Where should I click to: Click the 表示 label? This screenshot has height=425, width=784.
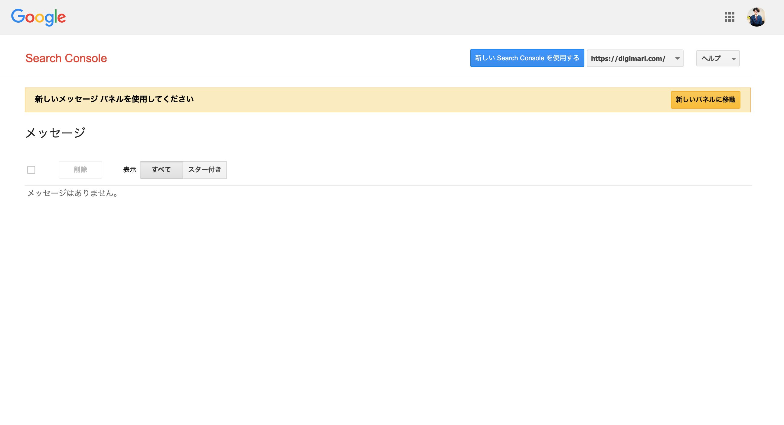(x=129, y=170)
